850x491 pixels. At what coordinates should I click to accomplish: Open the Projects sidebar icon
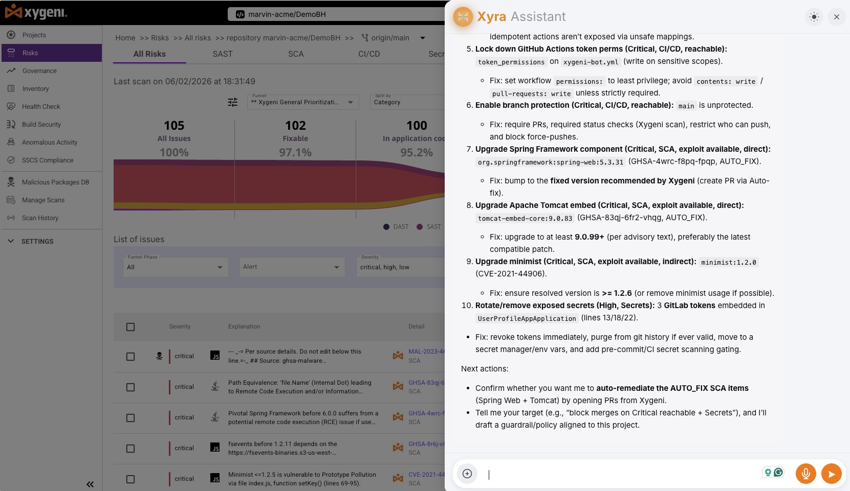click(x=11, y=35)
